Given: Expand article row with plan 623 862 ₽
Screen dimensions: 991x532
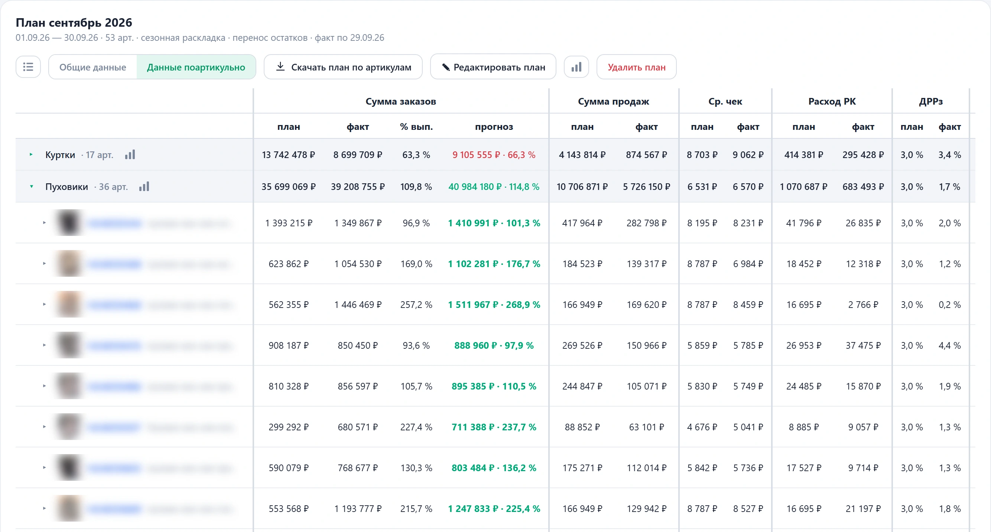Looking at the screenshot, I should (x=44, y=263).
